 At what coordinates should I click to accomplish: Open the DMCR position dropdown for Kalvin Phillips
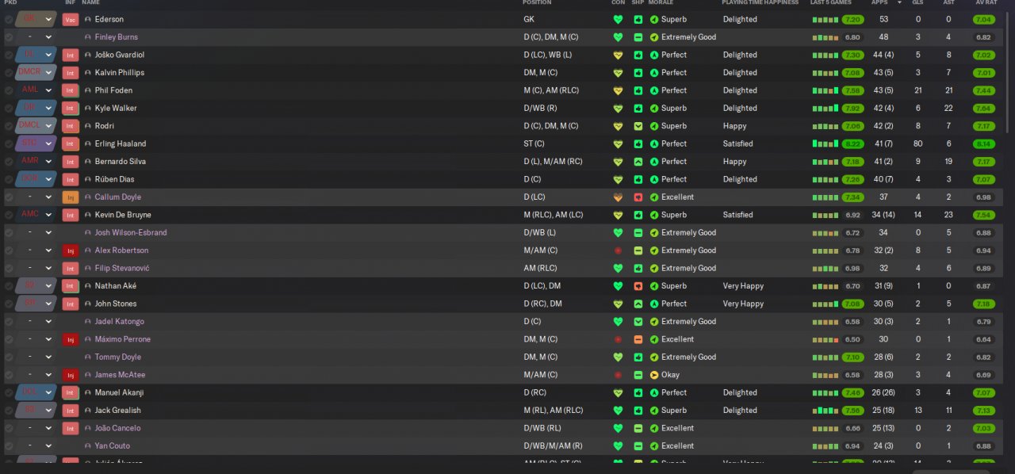point(48,73)
